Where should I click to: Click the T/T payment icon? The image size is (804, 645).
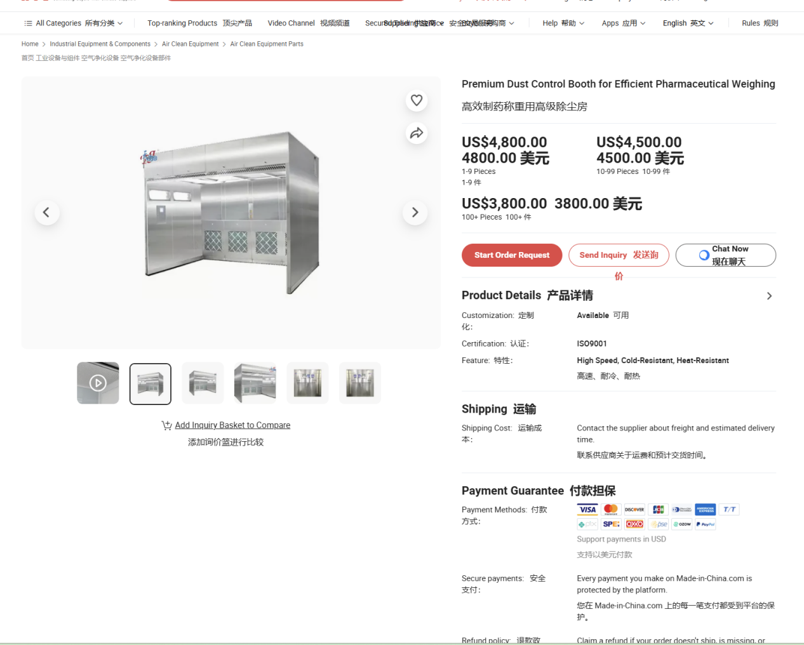(728, 509)
